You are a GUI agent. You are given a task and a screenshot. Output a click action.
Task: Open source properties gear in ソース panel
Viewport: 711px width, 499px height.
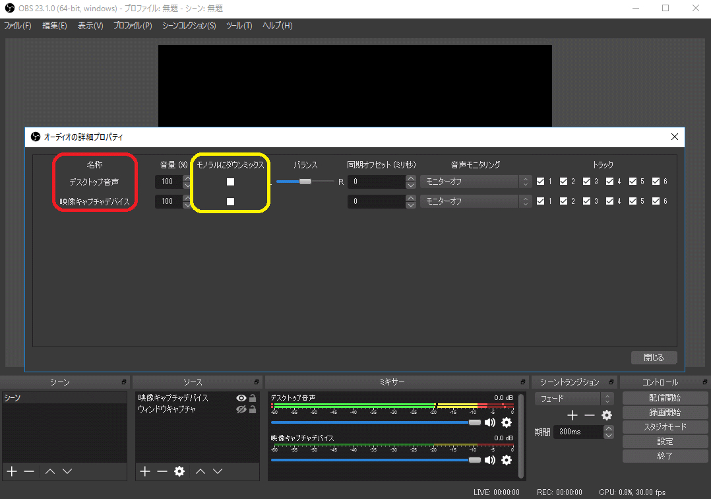(179, 471)
